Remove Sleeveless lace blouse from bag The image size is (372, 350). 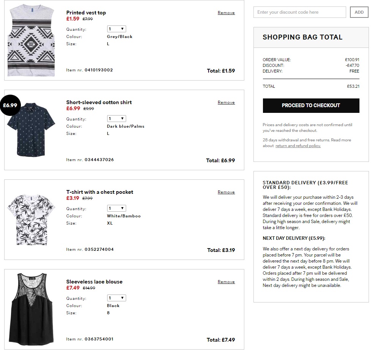pyautogui.click(x=226, y=282)
